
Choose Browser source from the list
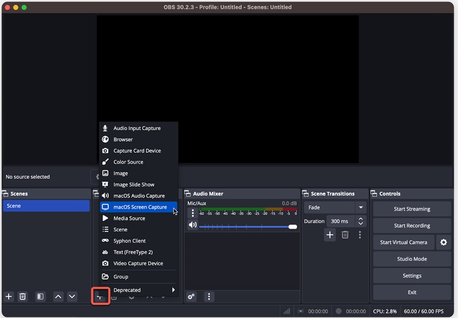click(139, 139)
